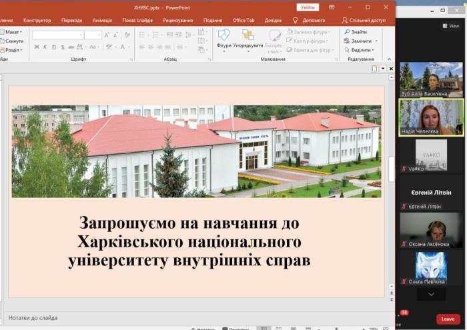Viewport: 467px width, 330px height.
Task: Toggle bold formatting (Ж) in the Шрифт group
Action: pyautogui.click(x=37, y=47)
